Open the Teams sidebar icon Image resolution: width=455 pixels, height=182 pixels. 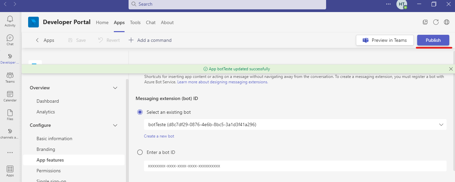click(10, 77)
